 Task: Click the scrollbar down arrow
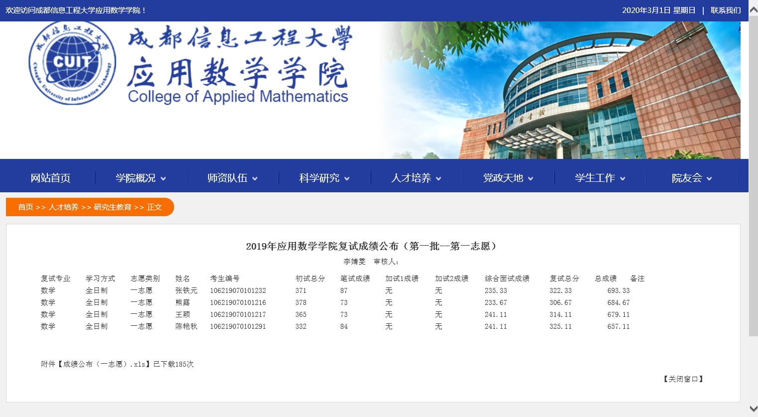coord(753,409)
